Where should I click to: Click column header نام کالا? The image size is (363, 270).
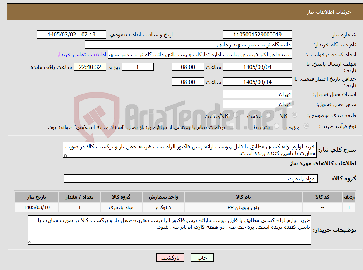243,197
